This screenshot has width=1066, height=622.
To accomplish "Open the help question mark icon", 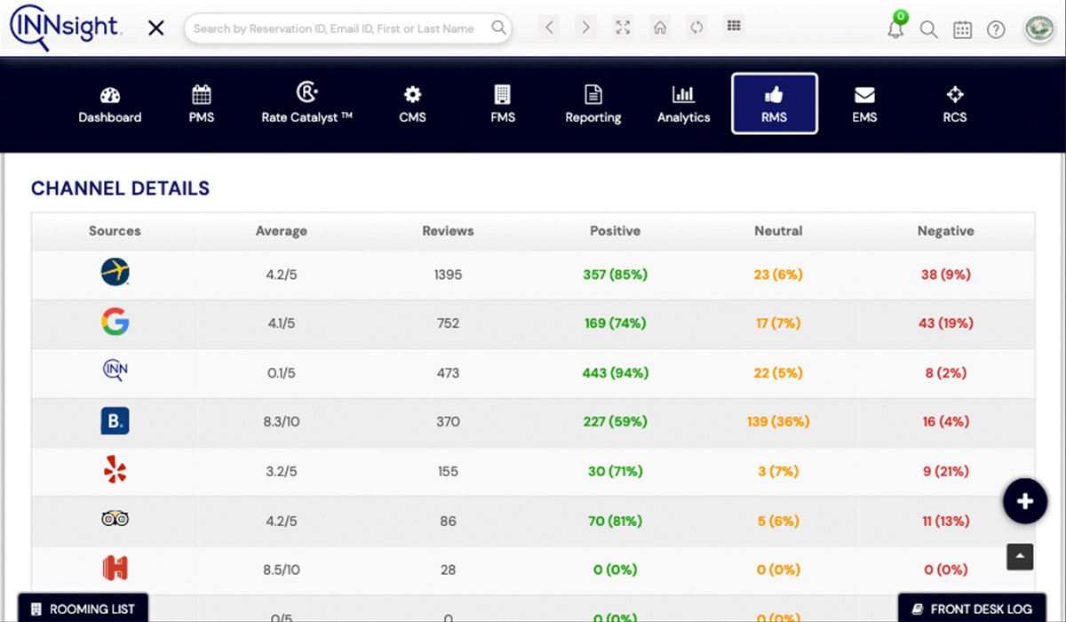I will click(x=996, y=29).
